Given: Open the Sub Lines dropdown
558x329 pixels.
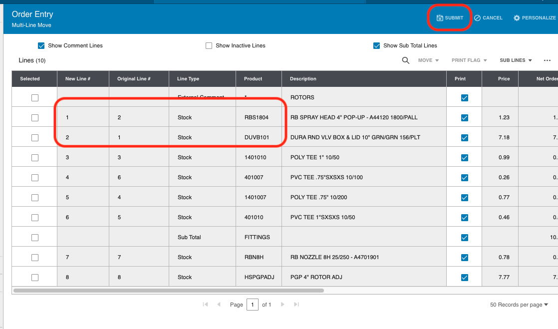Looking at the screenshot, I should 516,60.
